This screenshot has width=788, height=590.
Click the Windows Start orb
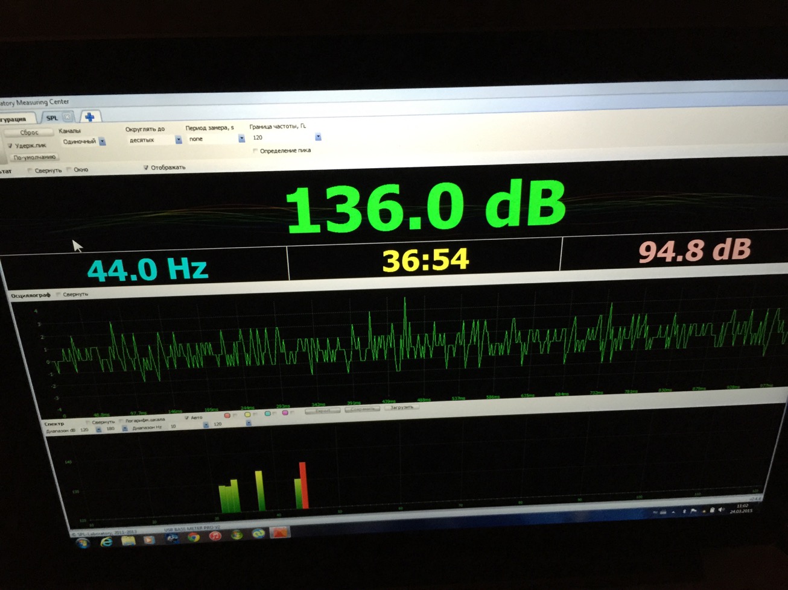82,544
